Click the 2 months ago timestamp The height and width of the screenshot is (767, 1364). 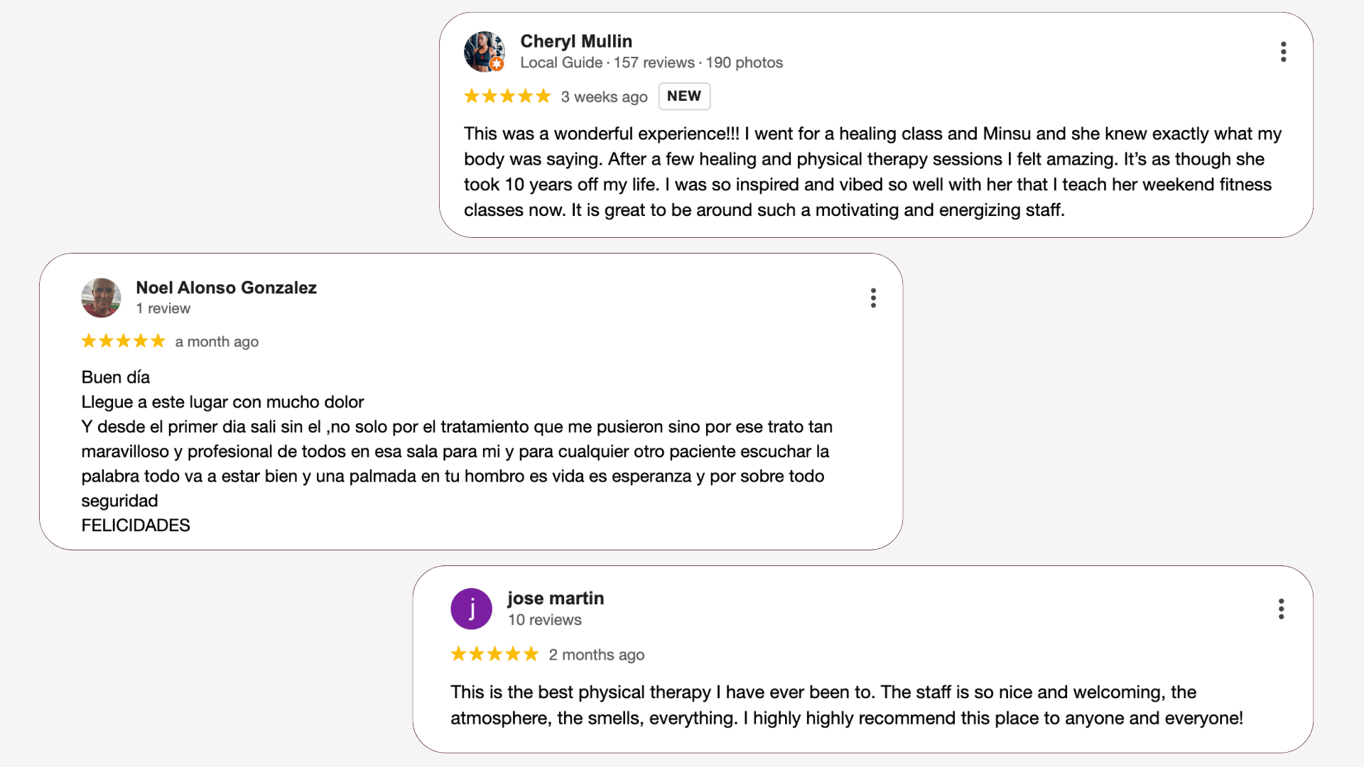pyautogui.click(x=597, y=655)
